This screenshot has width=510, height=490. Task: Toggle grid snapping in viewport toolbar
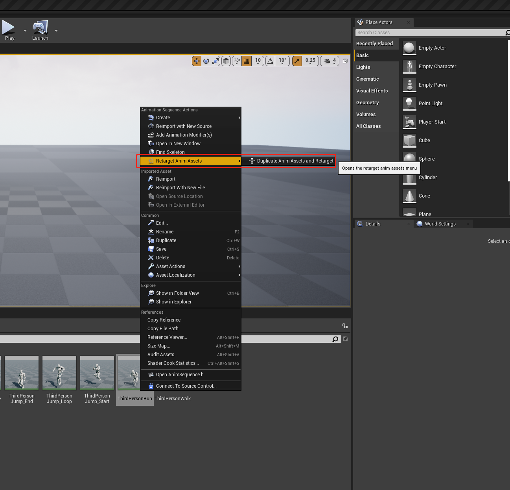tap(247, 61)
